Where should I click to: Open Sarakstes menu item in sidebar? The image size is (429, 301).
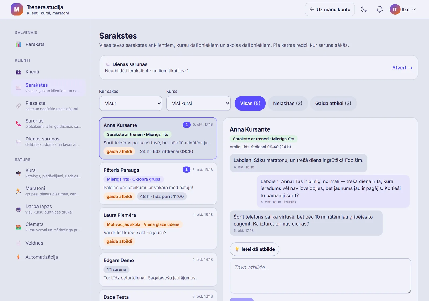coord(49,88)
